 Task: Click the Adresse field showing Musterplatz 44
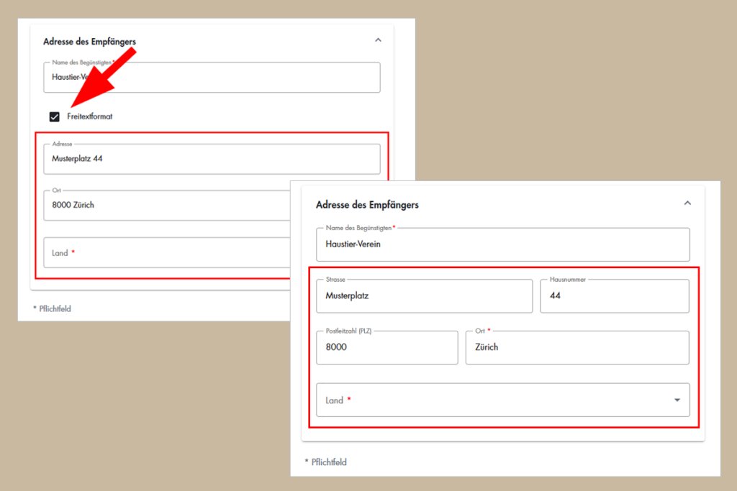[212, 159]
